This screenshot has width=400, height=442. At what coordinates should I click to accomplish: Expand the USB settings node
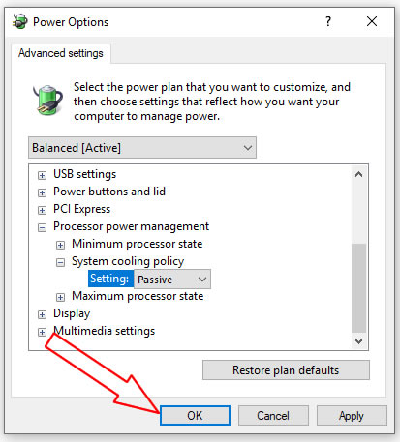point(42,175)
